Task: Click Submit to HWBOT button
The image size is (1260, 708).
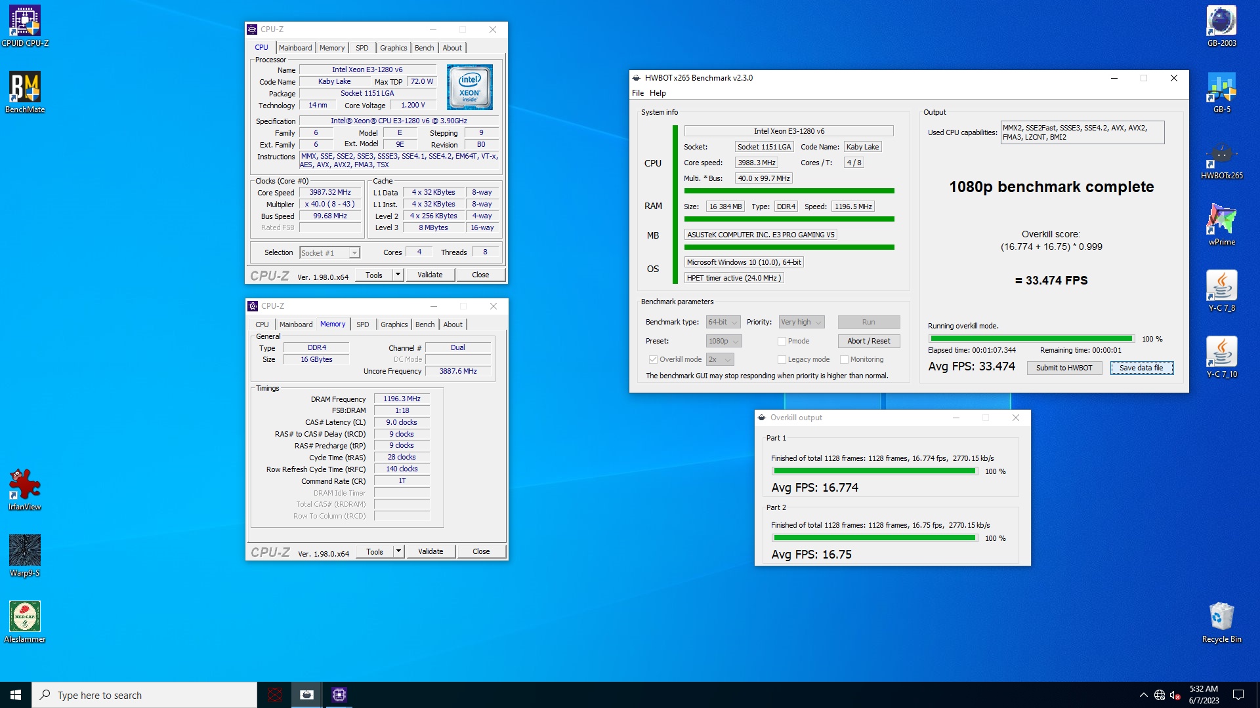Action: pos(1064,368)
